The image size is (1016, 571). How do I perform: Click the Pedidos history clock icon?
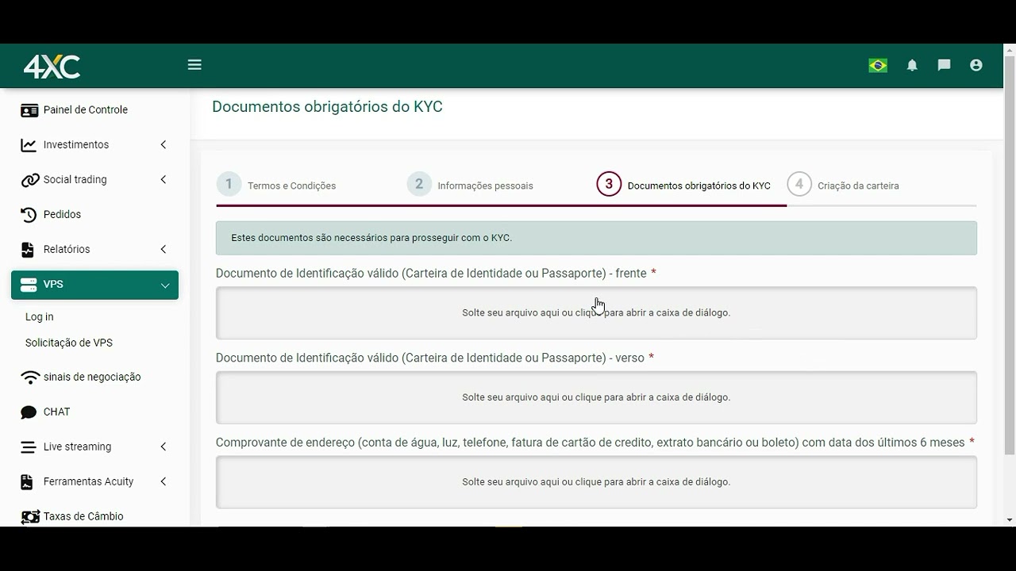(x=29, y=215)
